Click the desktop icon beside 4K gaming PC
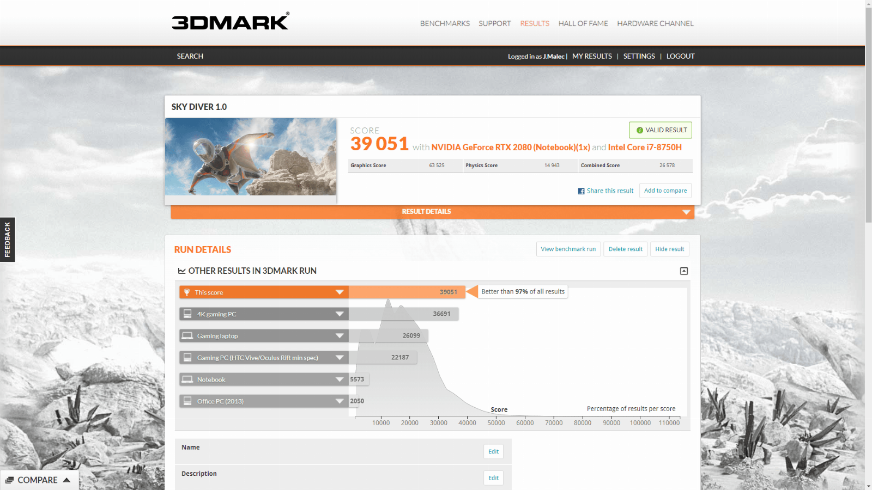Image resolution: width=872 pixels, height=490 pixels. tap(187, 314)
